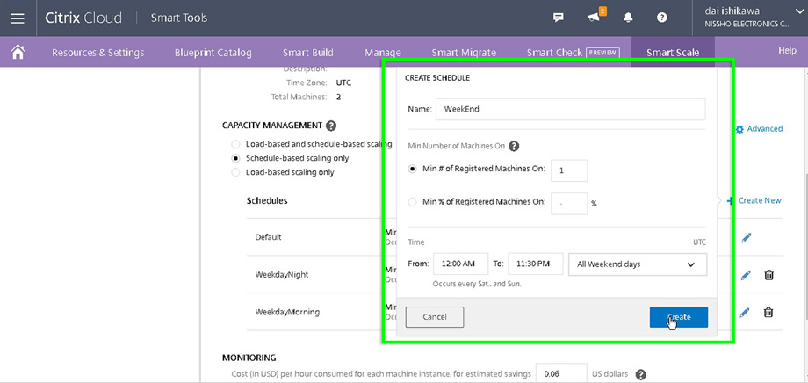808x383 pixels.
Task: Open the notifications bell
Action: pyautogui.click(x=628, y=18)
